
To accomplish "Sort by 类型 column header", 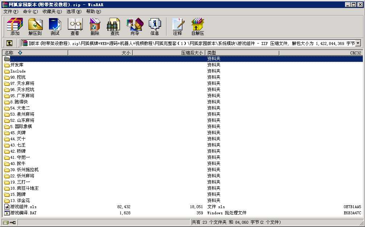I will click(242, 53).
